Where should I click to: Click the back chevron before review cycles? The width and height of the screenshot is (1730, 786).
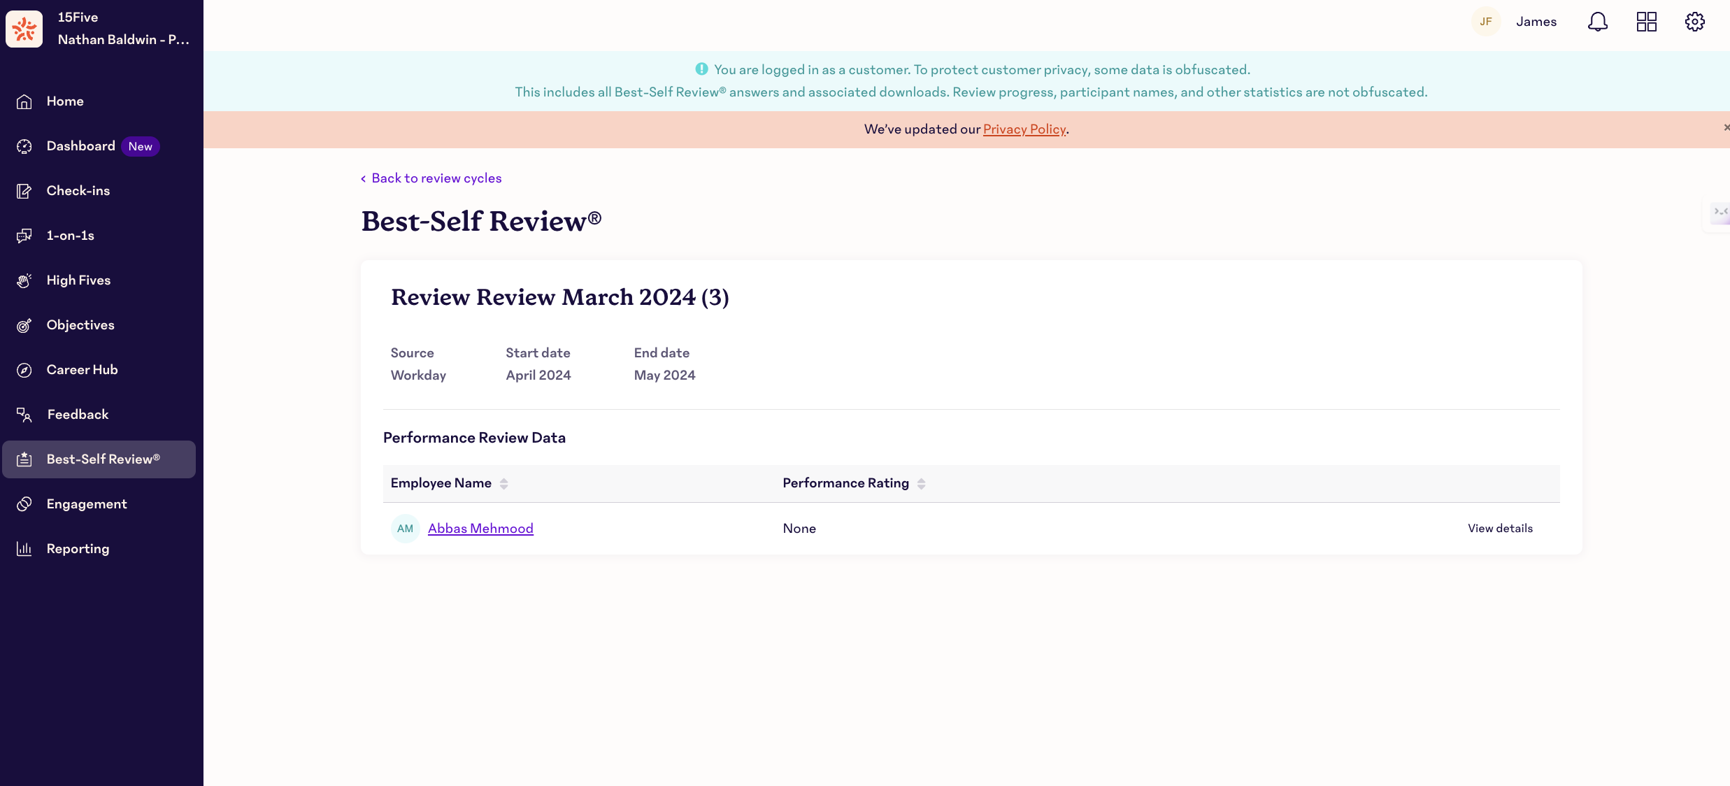click(363, 179)
